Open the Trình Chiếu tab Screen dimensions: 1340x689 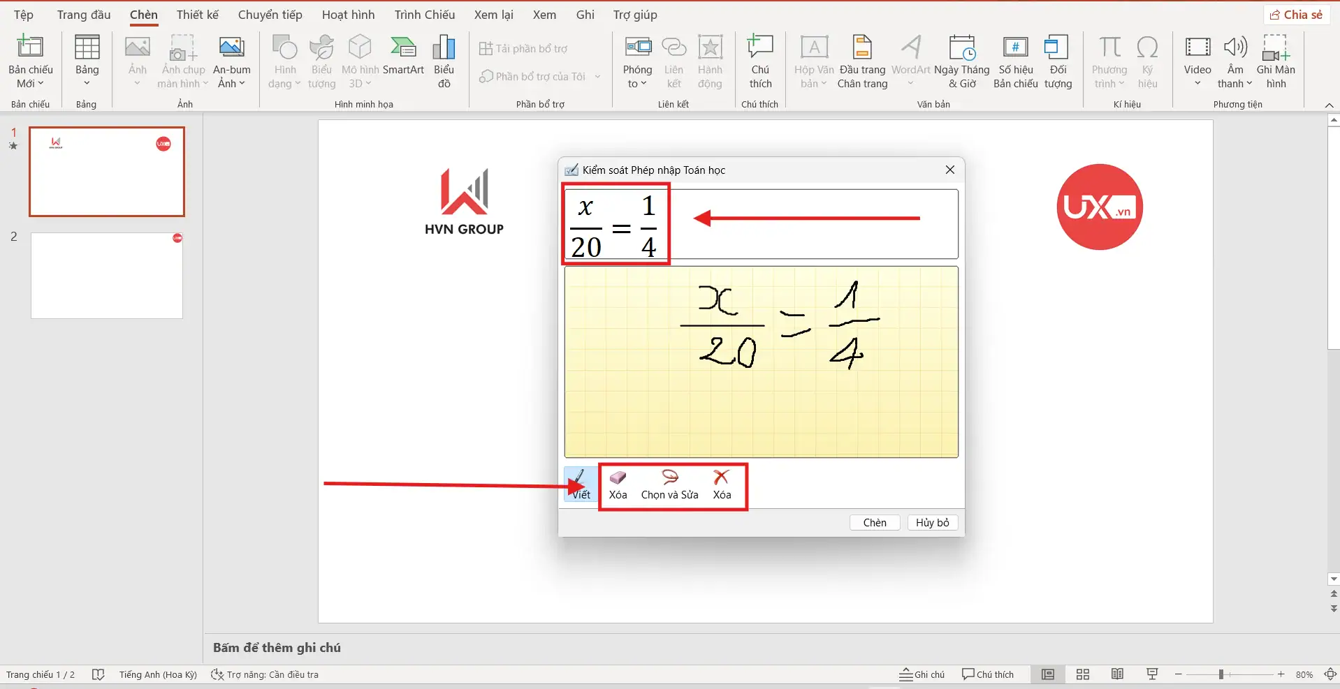click(x=423, y=14)
